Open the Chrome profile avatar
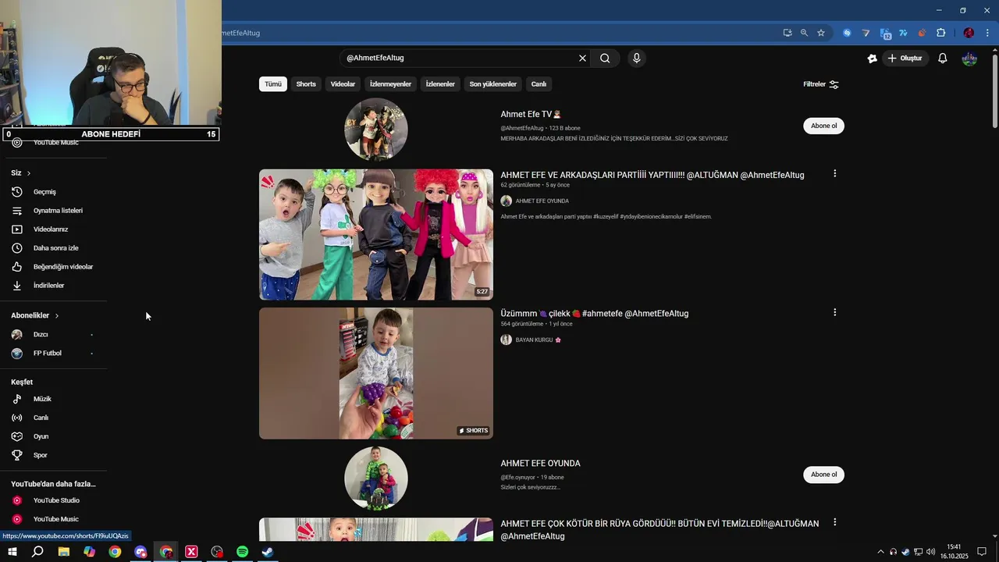The width and height of the screenshot is (999, 562). pyautogui.click(x=969, y=33)
